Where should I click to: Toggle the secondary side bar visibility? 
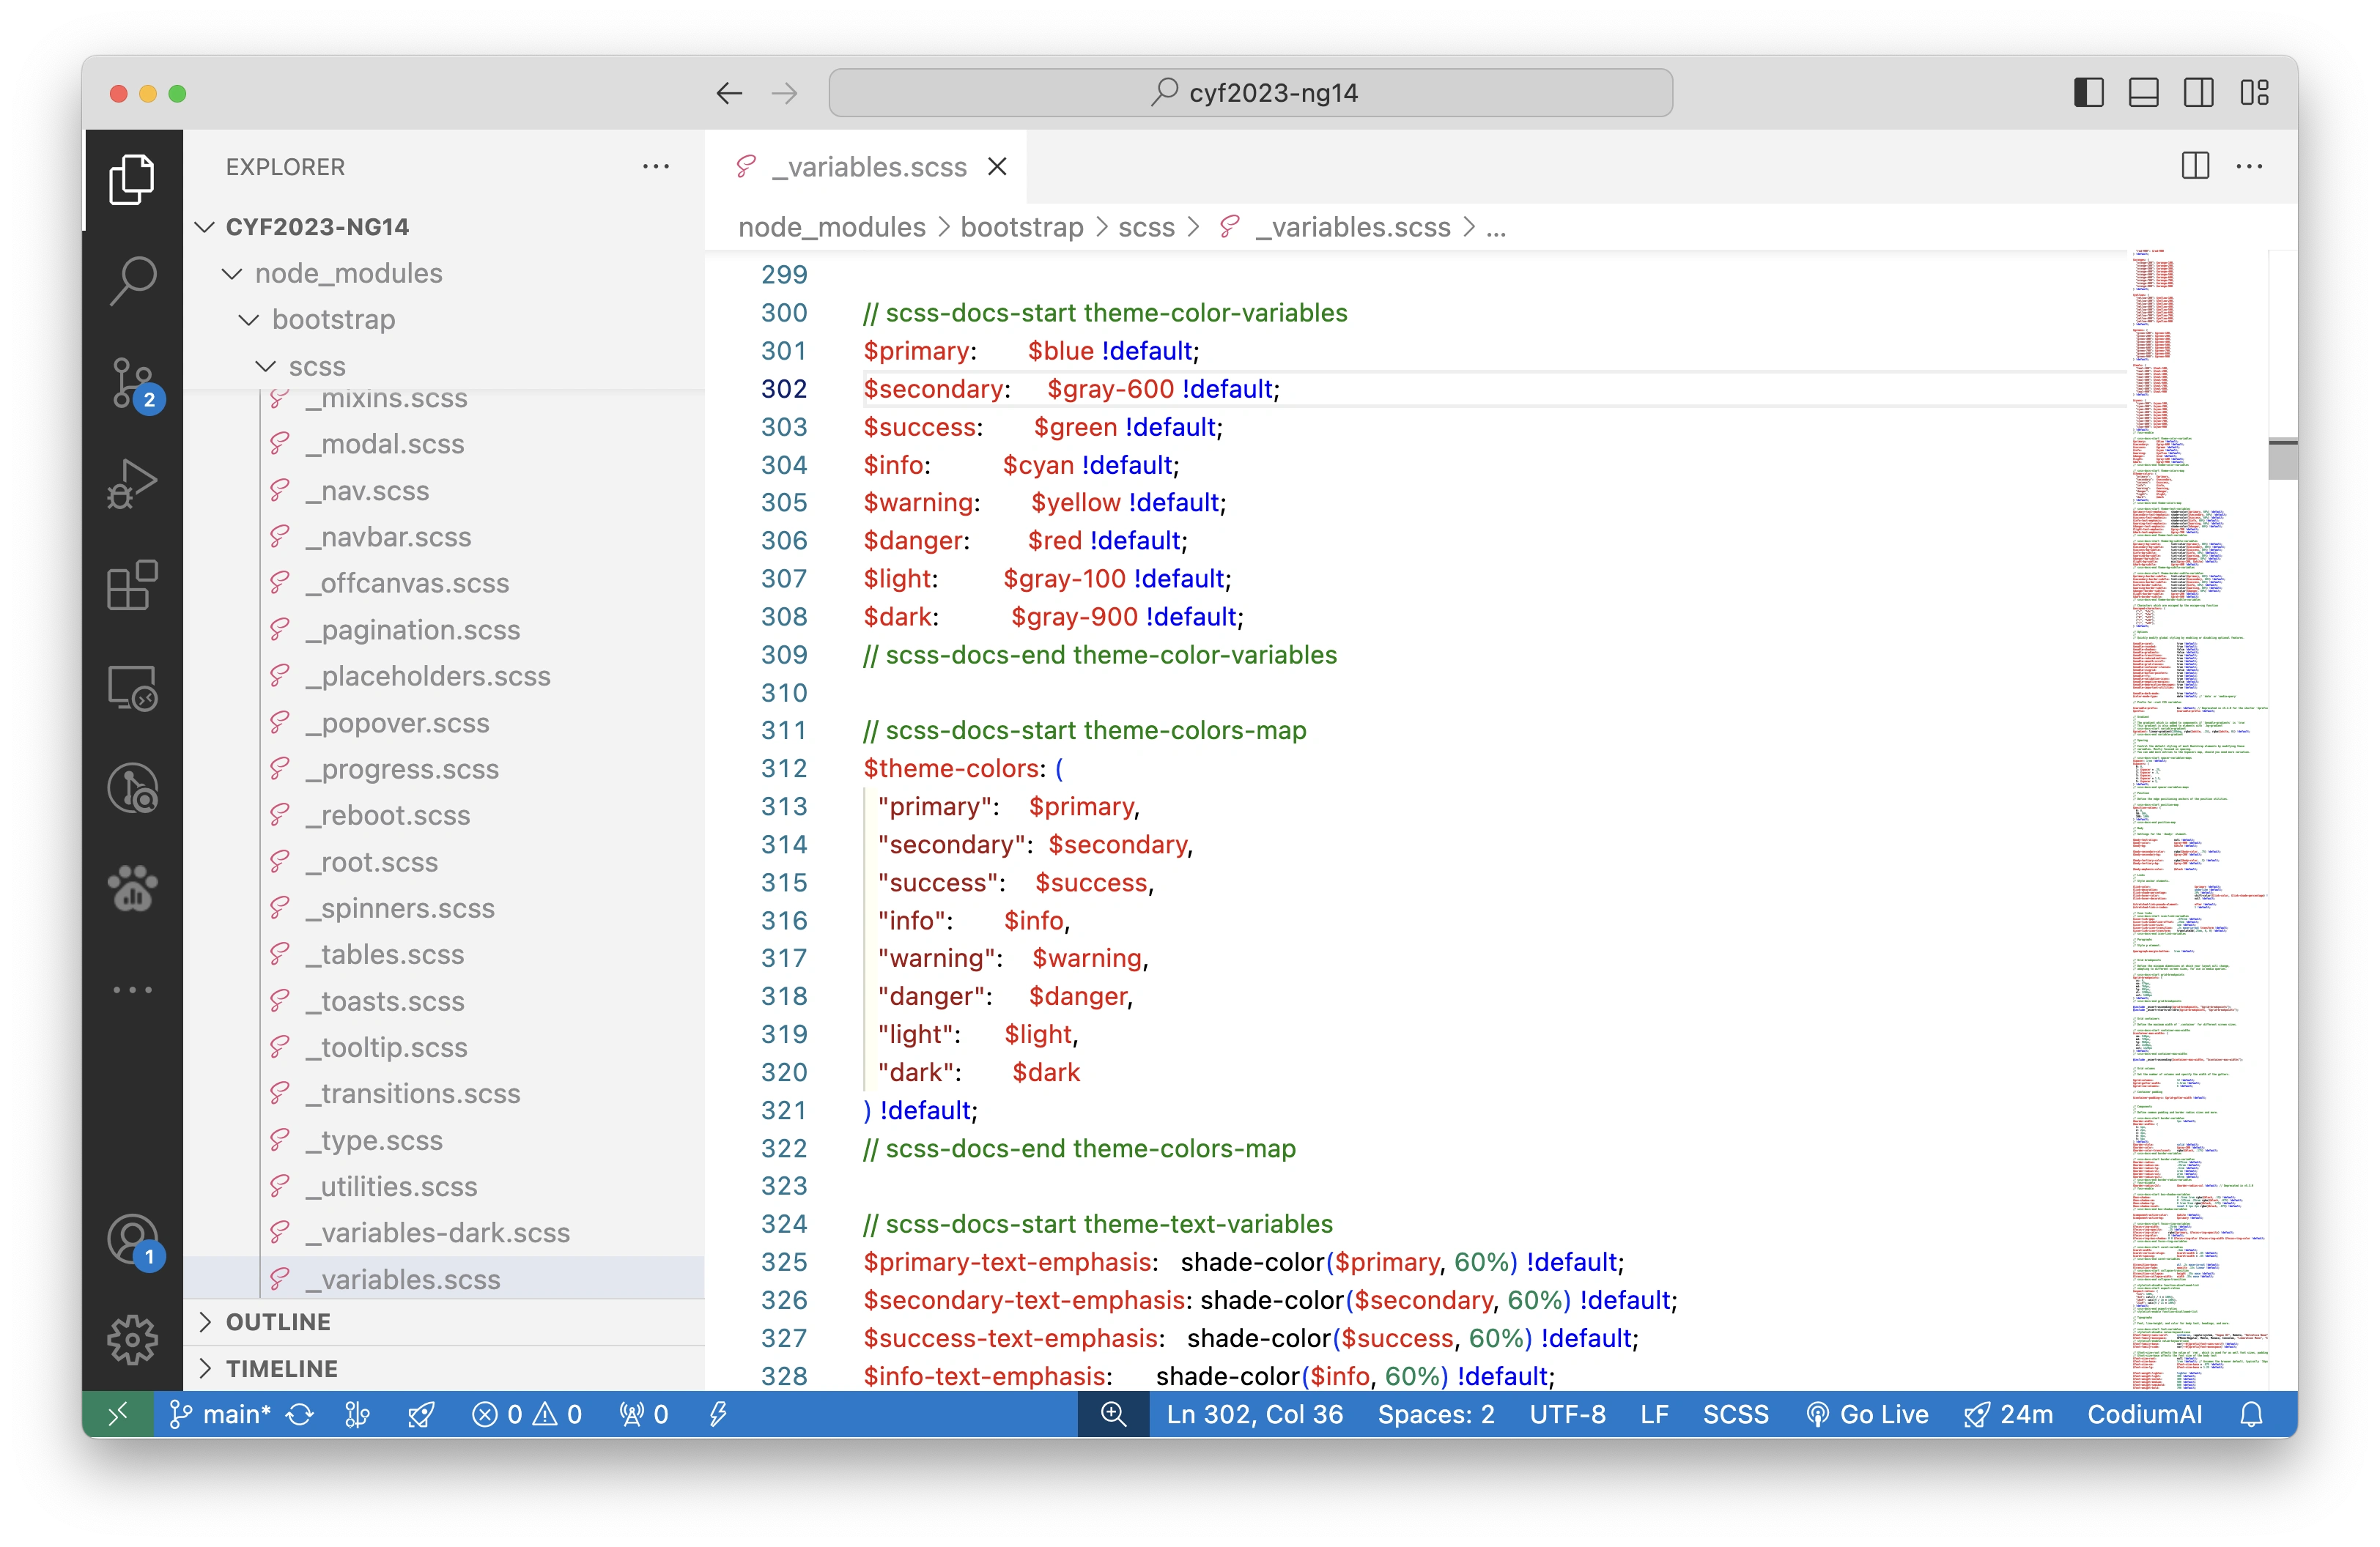click(2199, 93)
